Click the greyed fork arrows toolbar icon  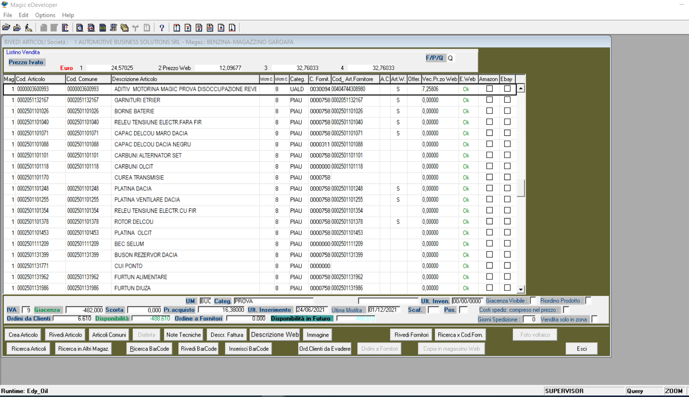135,28
